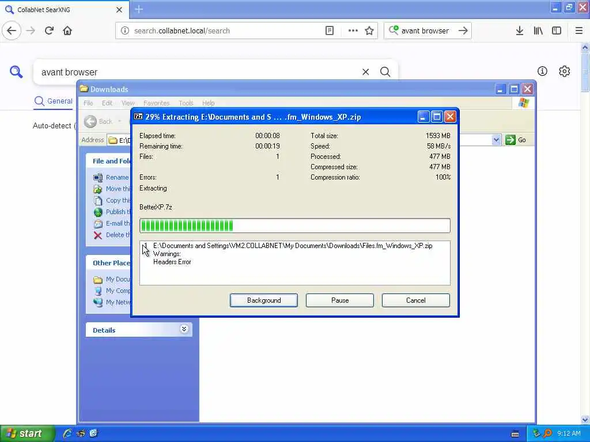Show the Firefox sidebar
Image resolution: width=590 pixels, height=442 pixels.
(x=557, y=31)
